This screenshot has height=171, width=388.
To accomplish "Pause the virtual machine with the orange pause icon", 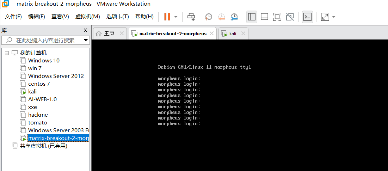I will [167, 17].
